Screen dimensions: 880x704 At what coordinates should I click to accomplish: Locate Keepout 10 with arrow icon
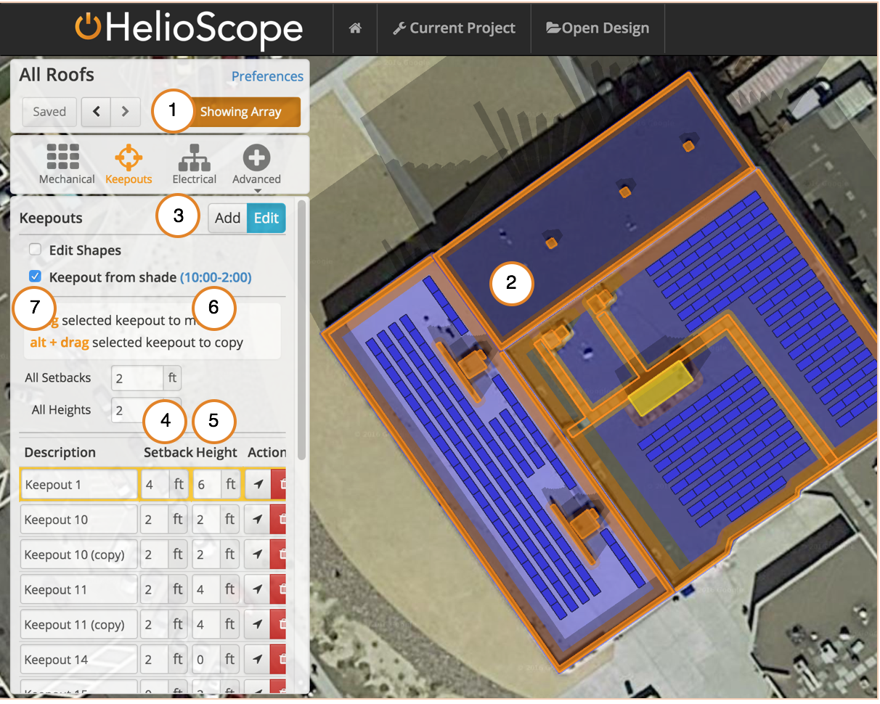click(257, 520)
